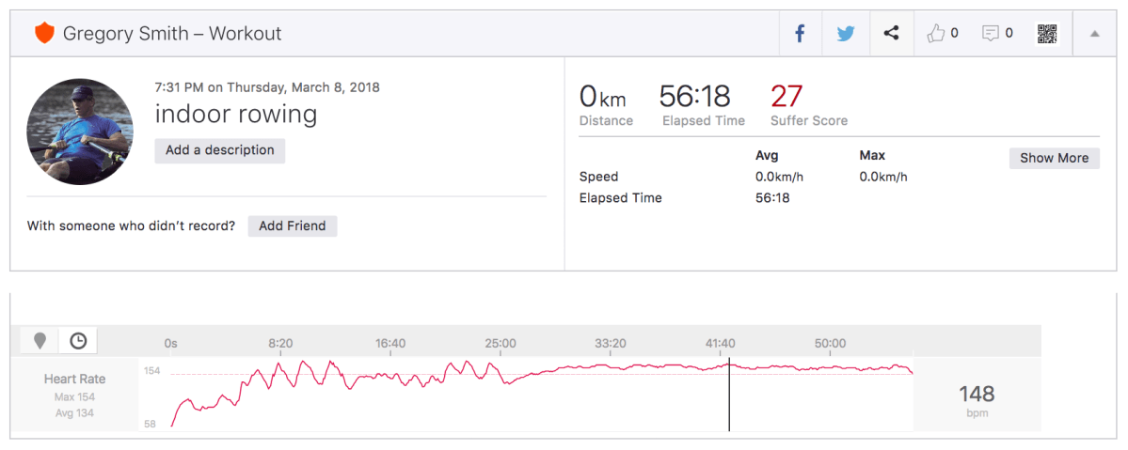Expand stats with Show More
The image size is (1128, 450).
point(1054,158)
